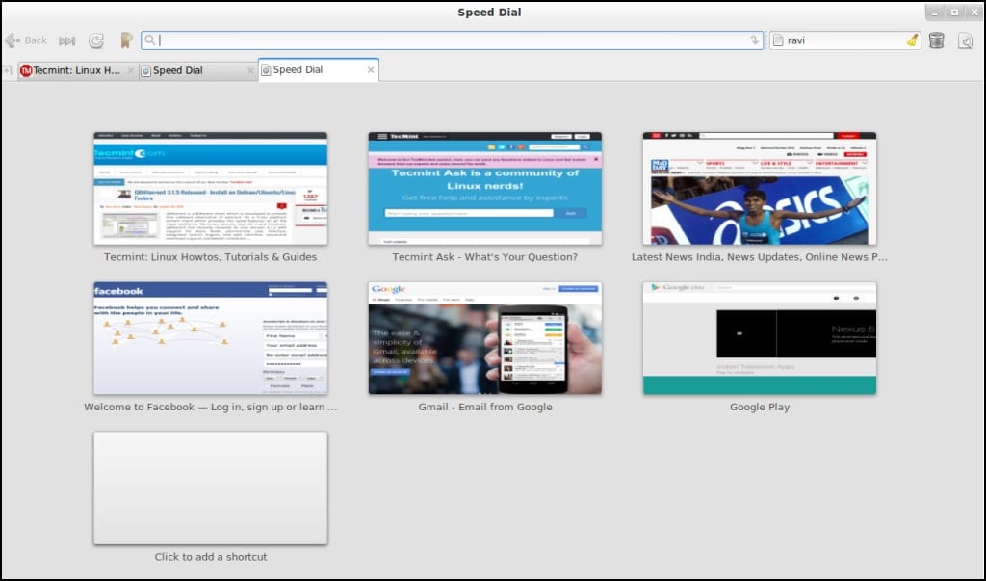Add a bookmark with the ribbon icon
Screen dimensions: 986x581
click(126, 40)
